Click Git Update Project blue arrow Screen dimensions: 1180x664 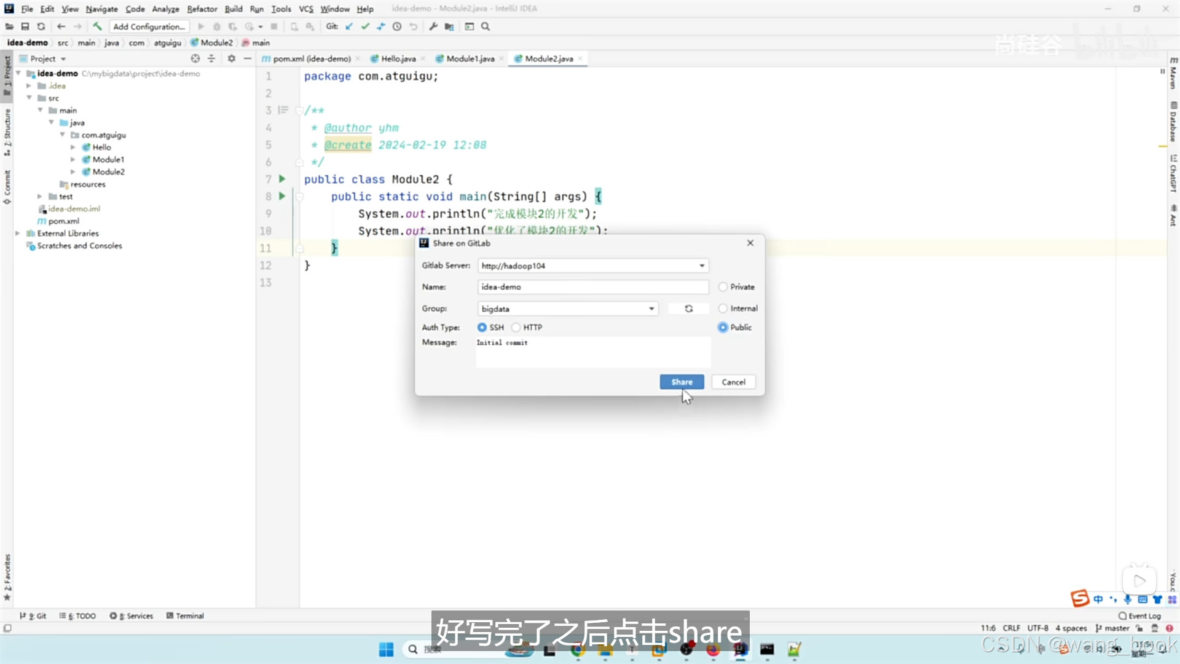(x=349, y=26)
